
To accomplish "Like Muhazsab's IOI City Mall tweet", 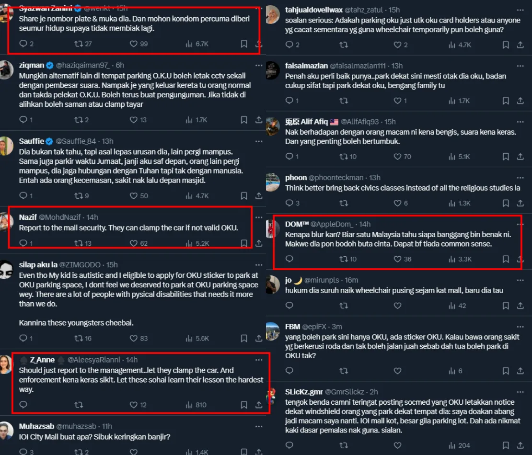I will point(134,452).
